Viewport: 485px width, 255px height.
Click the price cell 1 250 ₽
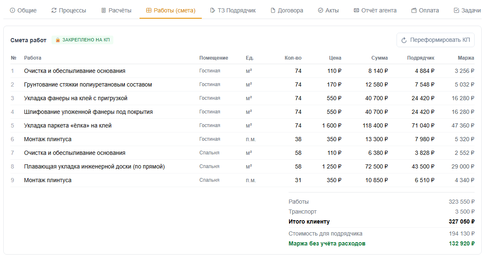(332, 166)
